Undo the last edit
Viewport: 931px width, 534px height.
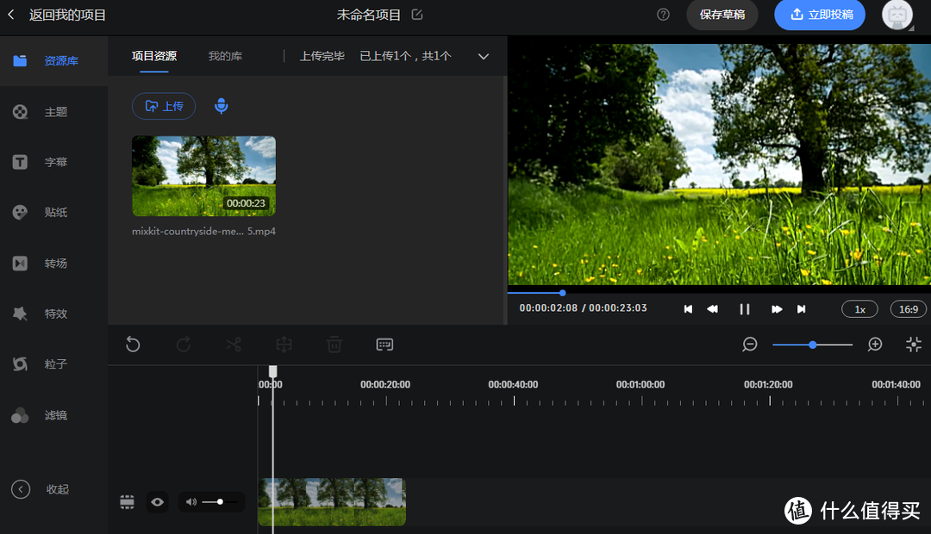[133, 345]
